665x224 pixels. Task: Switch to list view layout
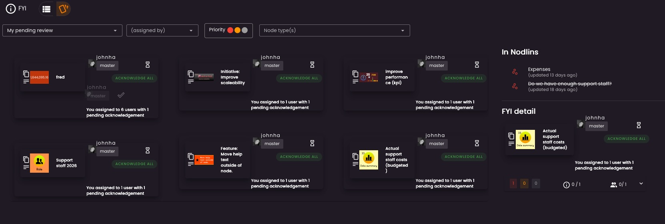46,9
